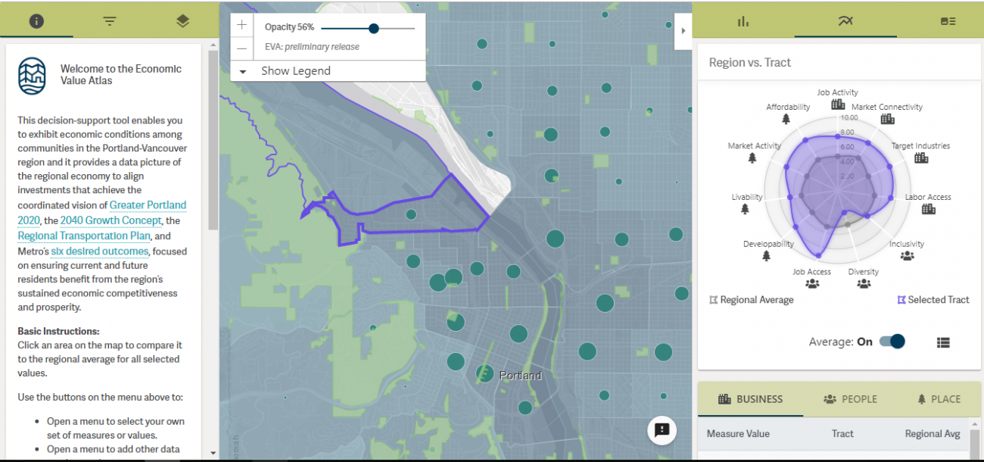Click the Measure Value column header

[x=738, y=434]
